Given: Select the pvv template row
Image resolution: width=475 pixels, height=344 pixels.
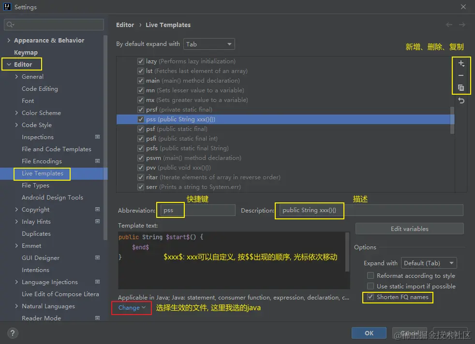Looking at the screenshot, I should 285,168.
